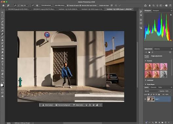The width and height of the screenshot is (173, 124).
Task: Click the commit checkmark in options bar
Action: click(x=120, y=5)
